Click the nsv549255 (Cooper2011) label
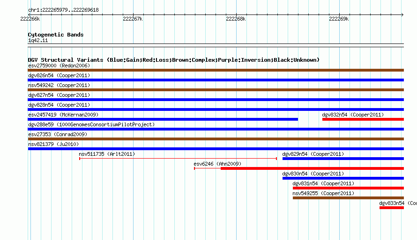417x240 pixels. pyautogui.click(x=323, y=193)
